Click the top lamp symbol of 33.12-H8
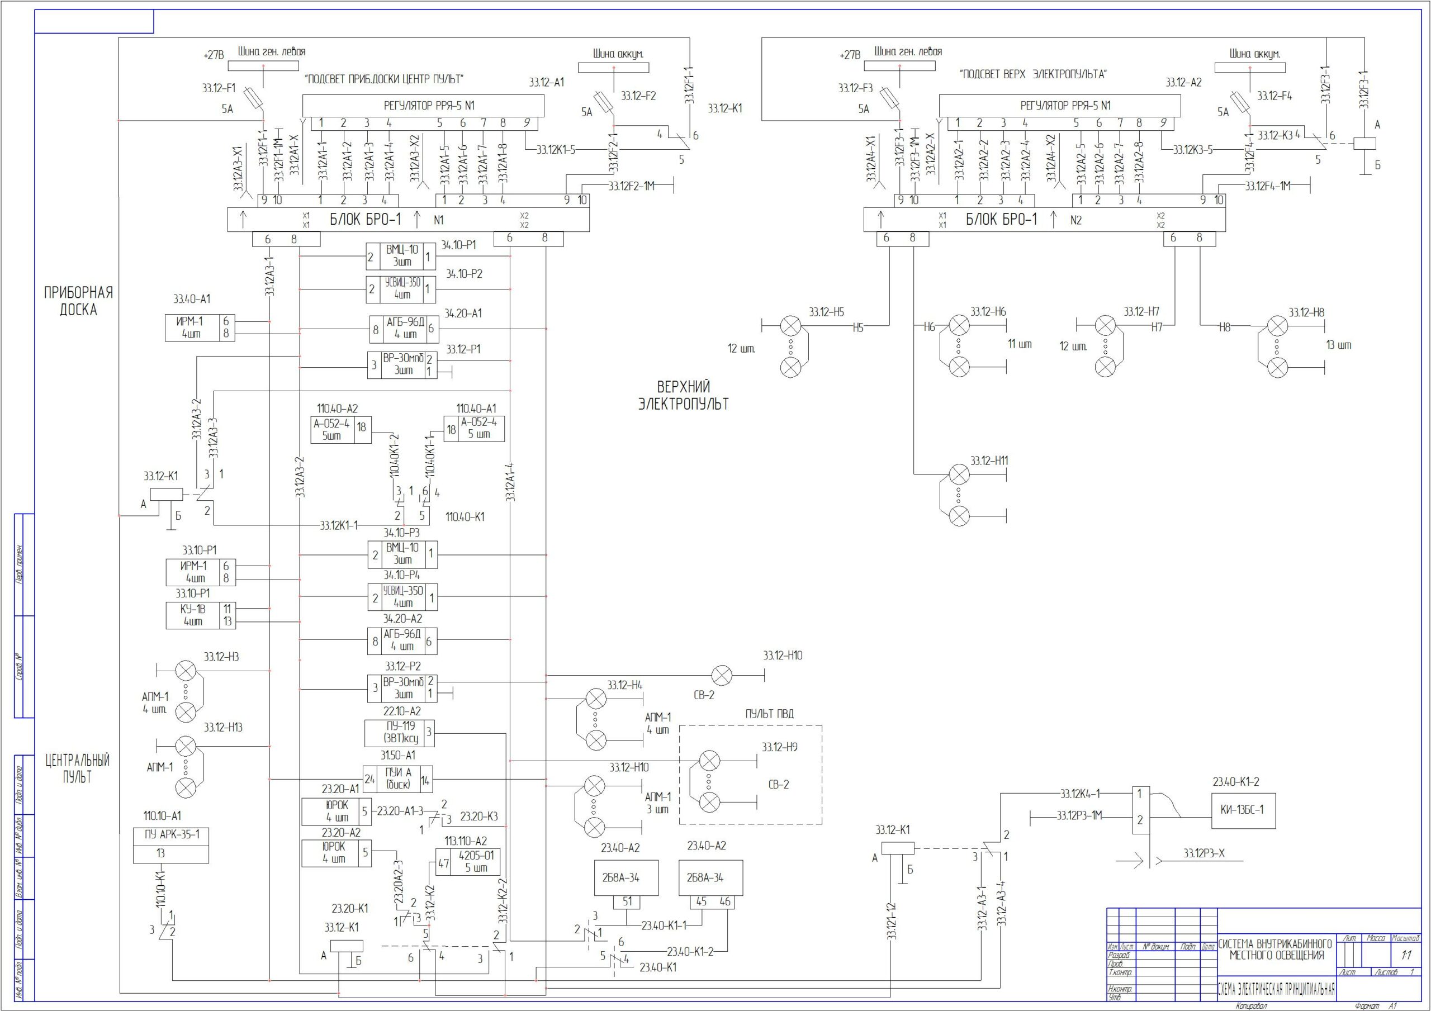 tap(1278, 326)
